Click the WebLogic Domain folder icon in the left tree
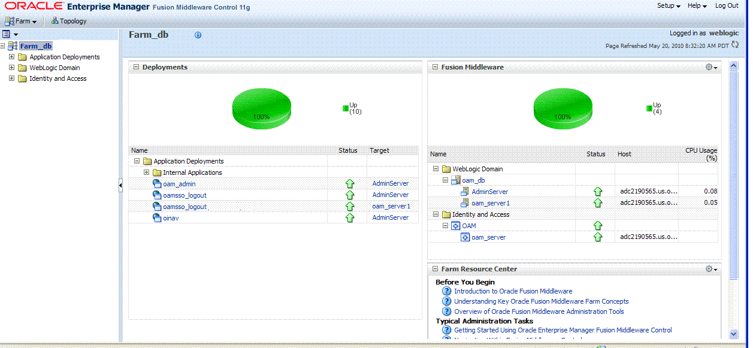 coord(22,68)
